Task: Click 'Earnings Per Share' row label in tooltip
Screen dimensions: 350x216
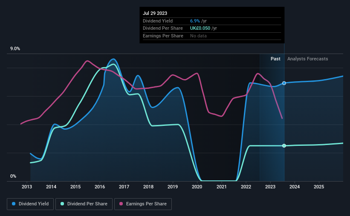Action: [x=163, y=36]
